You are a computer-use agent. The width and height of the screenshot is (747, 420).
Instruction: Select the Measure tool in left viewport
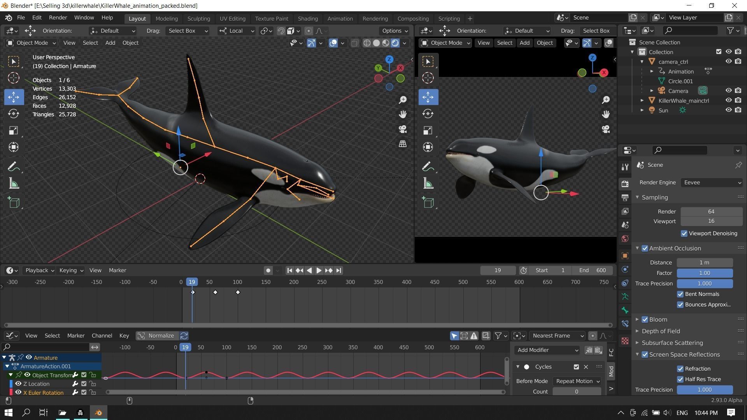(x=14, y=184)
